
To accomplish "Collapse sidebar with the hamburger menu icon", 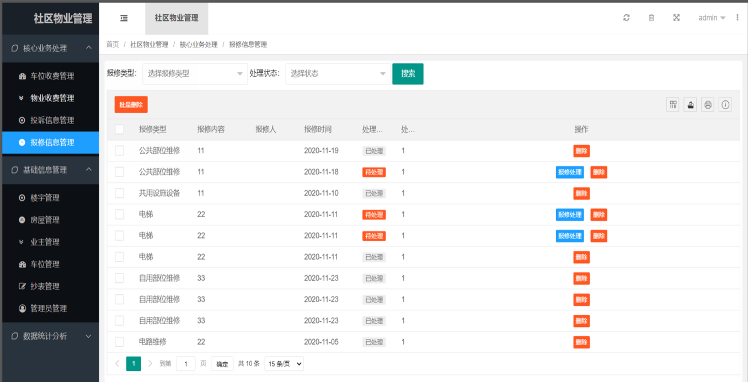I will pos(124,18).
